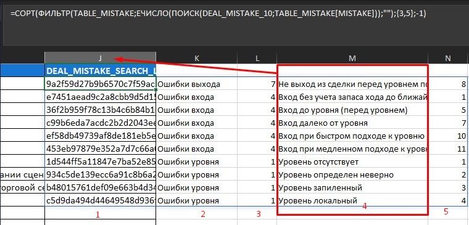
Task: Select 'Ошибки уровня' in the 'Уровень отсутствует' row
Action: [x=196, y=162]
